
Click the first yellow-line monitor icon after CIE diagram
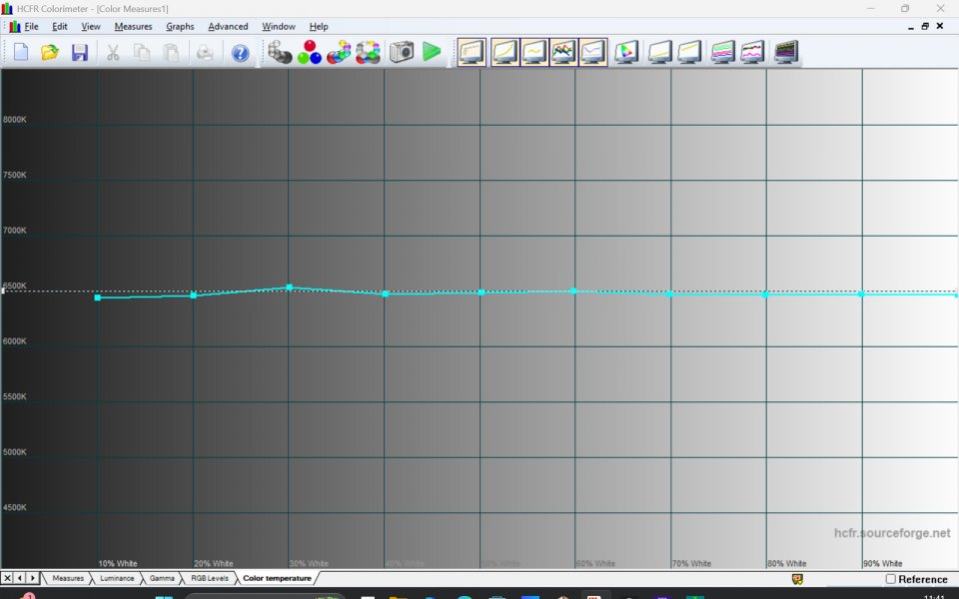[x=660, y=52]
